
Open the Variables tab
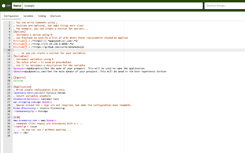click(x=28, y=16)
